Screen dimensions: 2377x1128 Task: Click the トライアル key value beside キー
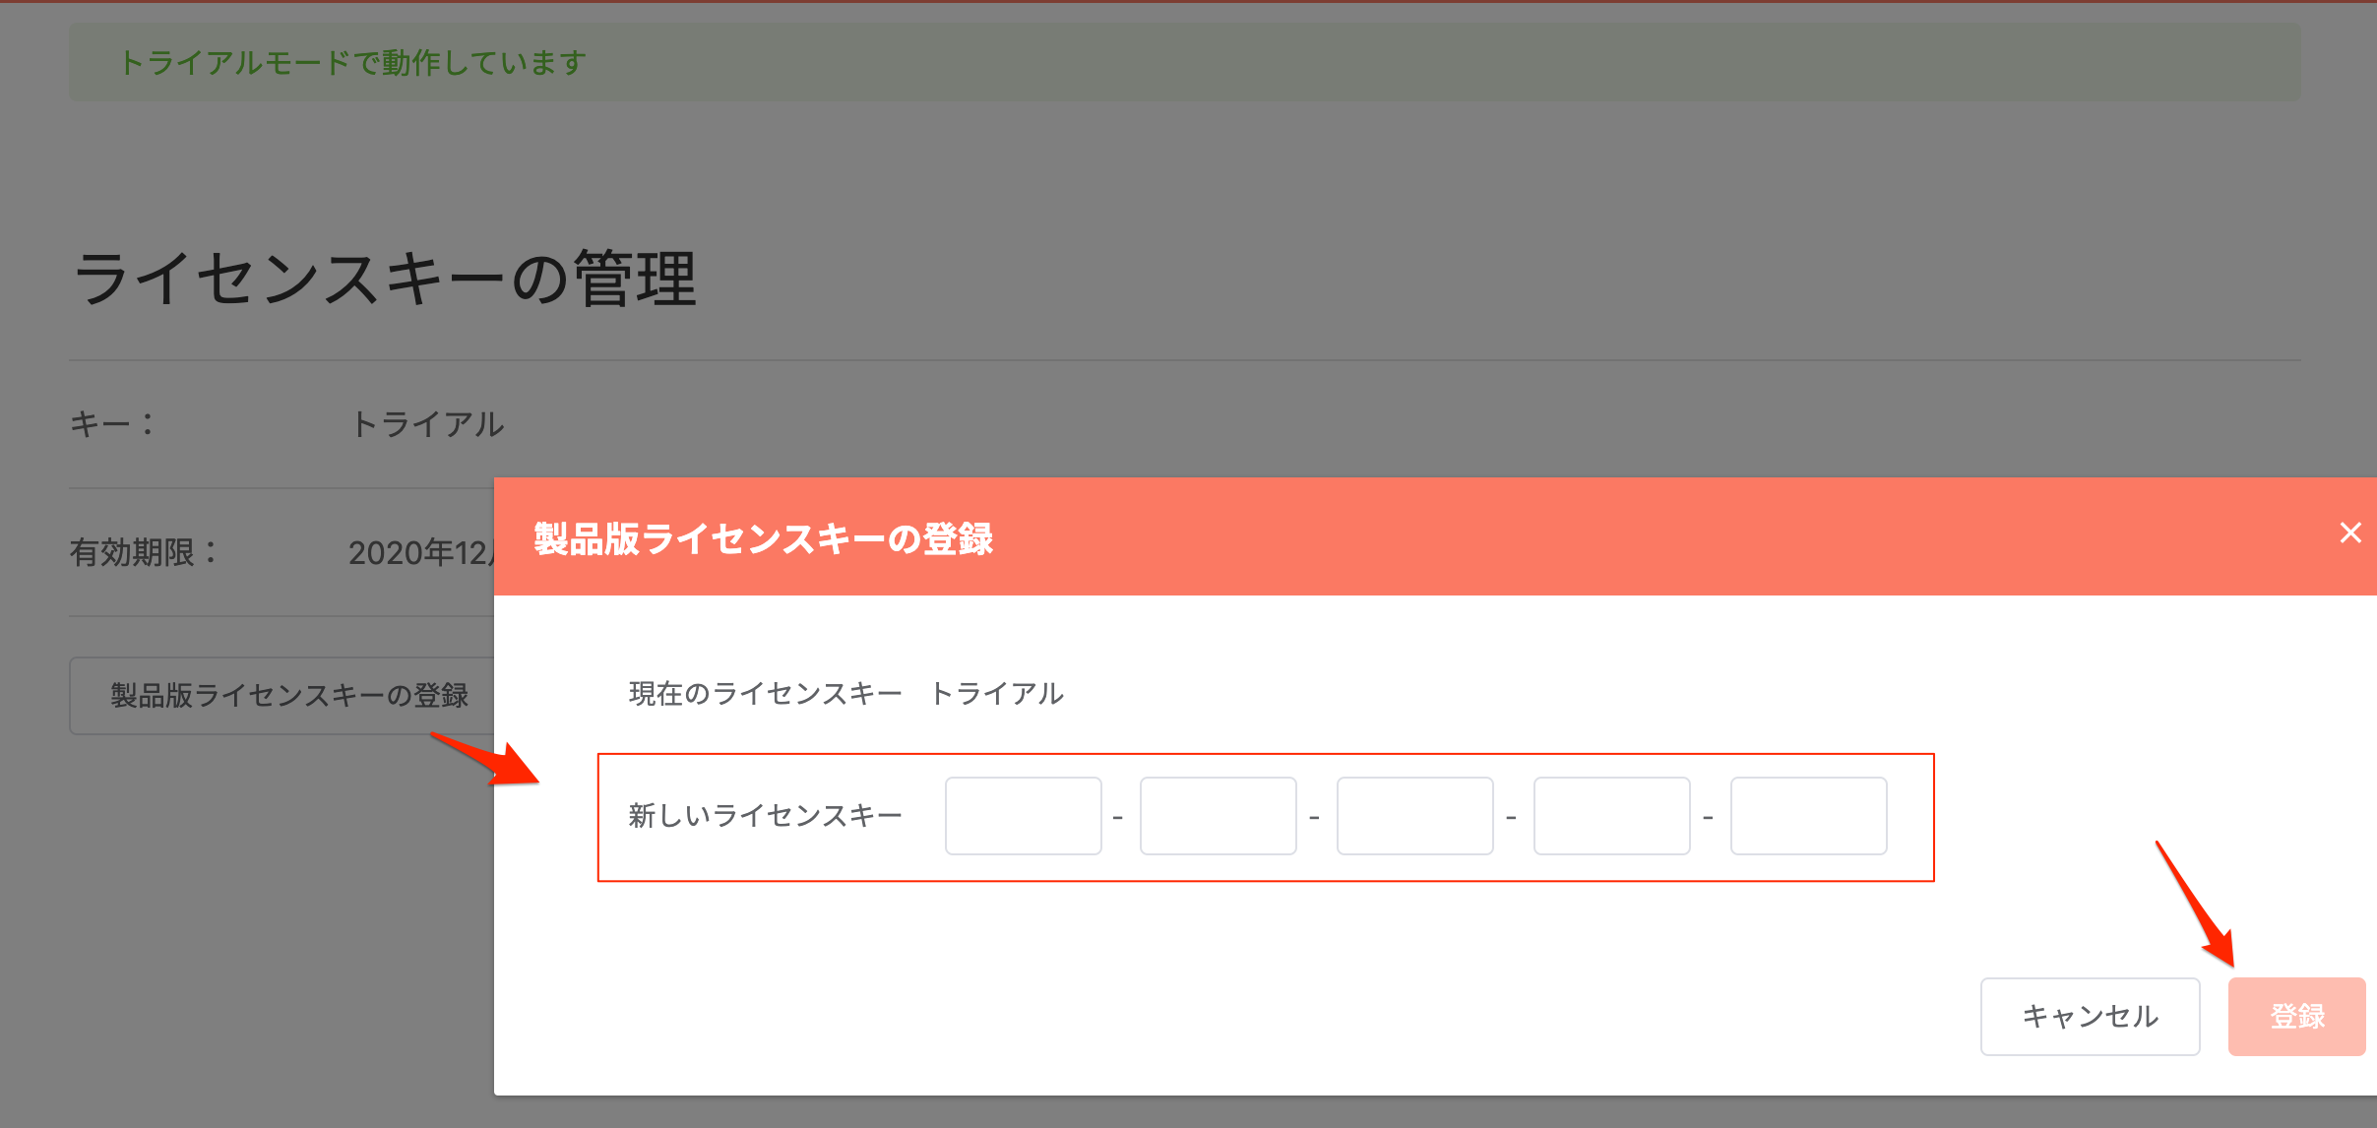tap(428, 424)
